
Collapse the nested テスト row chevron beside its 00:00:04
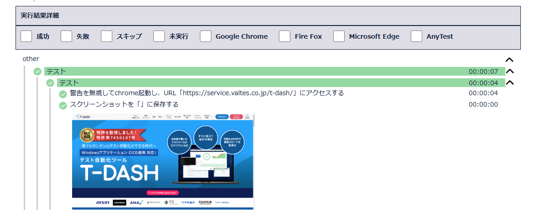(509, 82)
